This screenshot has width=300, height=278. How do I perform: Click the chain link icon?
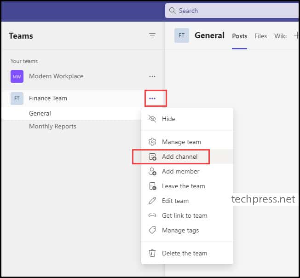click(x=152, y=215)
